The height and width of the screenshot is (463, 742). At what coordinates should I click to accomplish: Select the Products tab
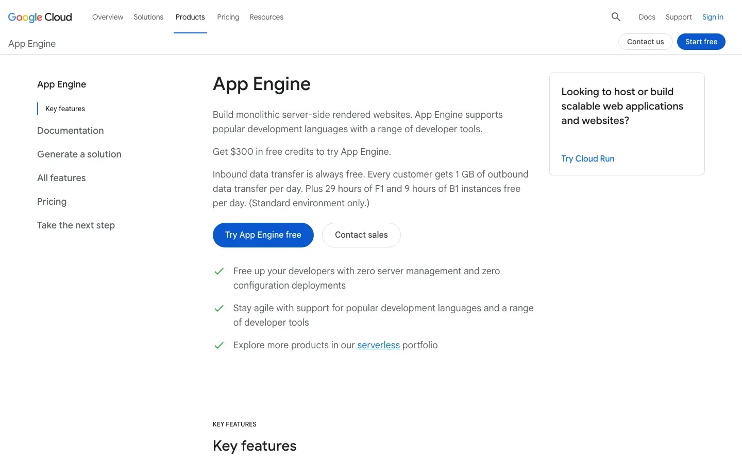point(190,17)
